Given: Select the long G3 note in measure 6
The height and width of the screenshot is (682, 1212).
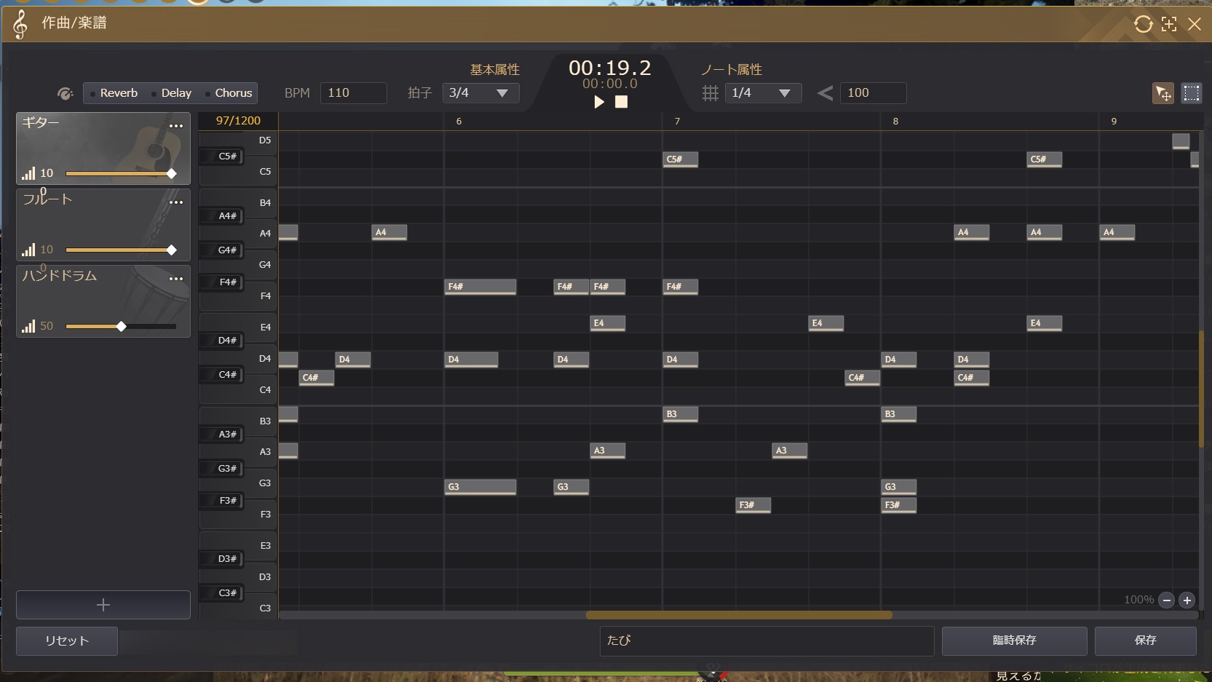Looking at the screenshot, I should pos(480,487).
